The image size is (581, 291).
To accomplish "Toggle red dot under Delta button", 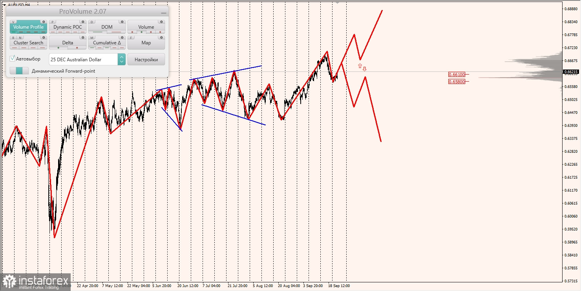I will point(77,48).
